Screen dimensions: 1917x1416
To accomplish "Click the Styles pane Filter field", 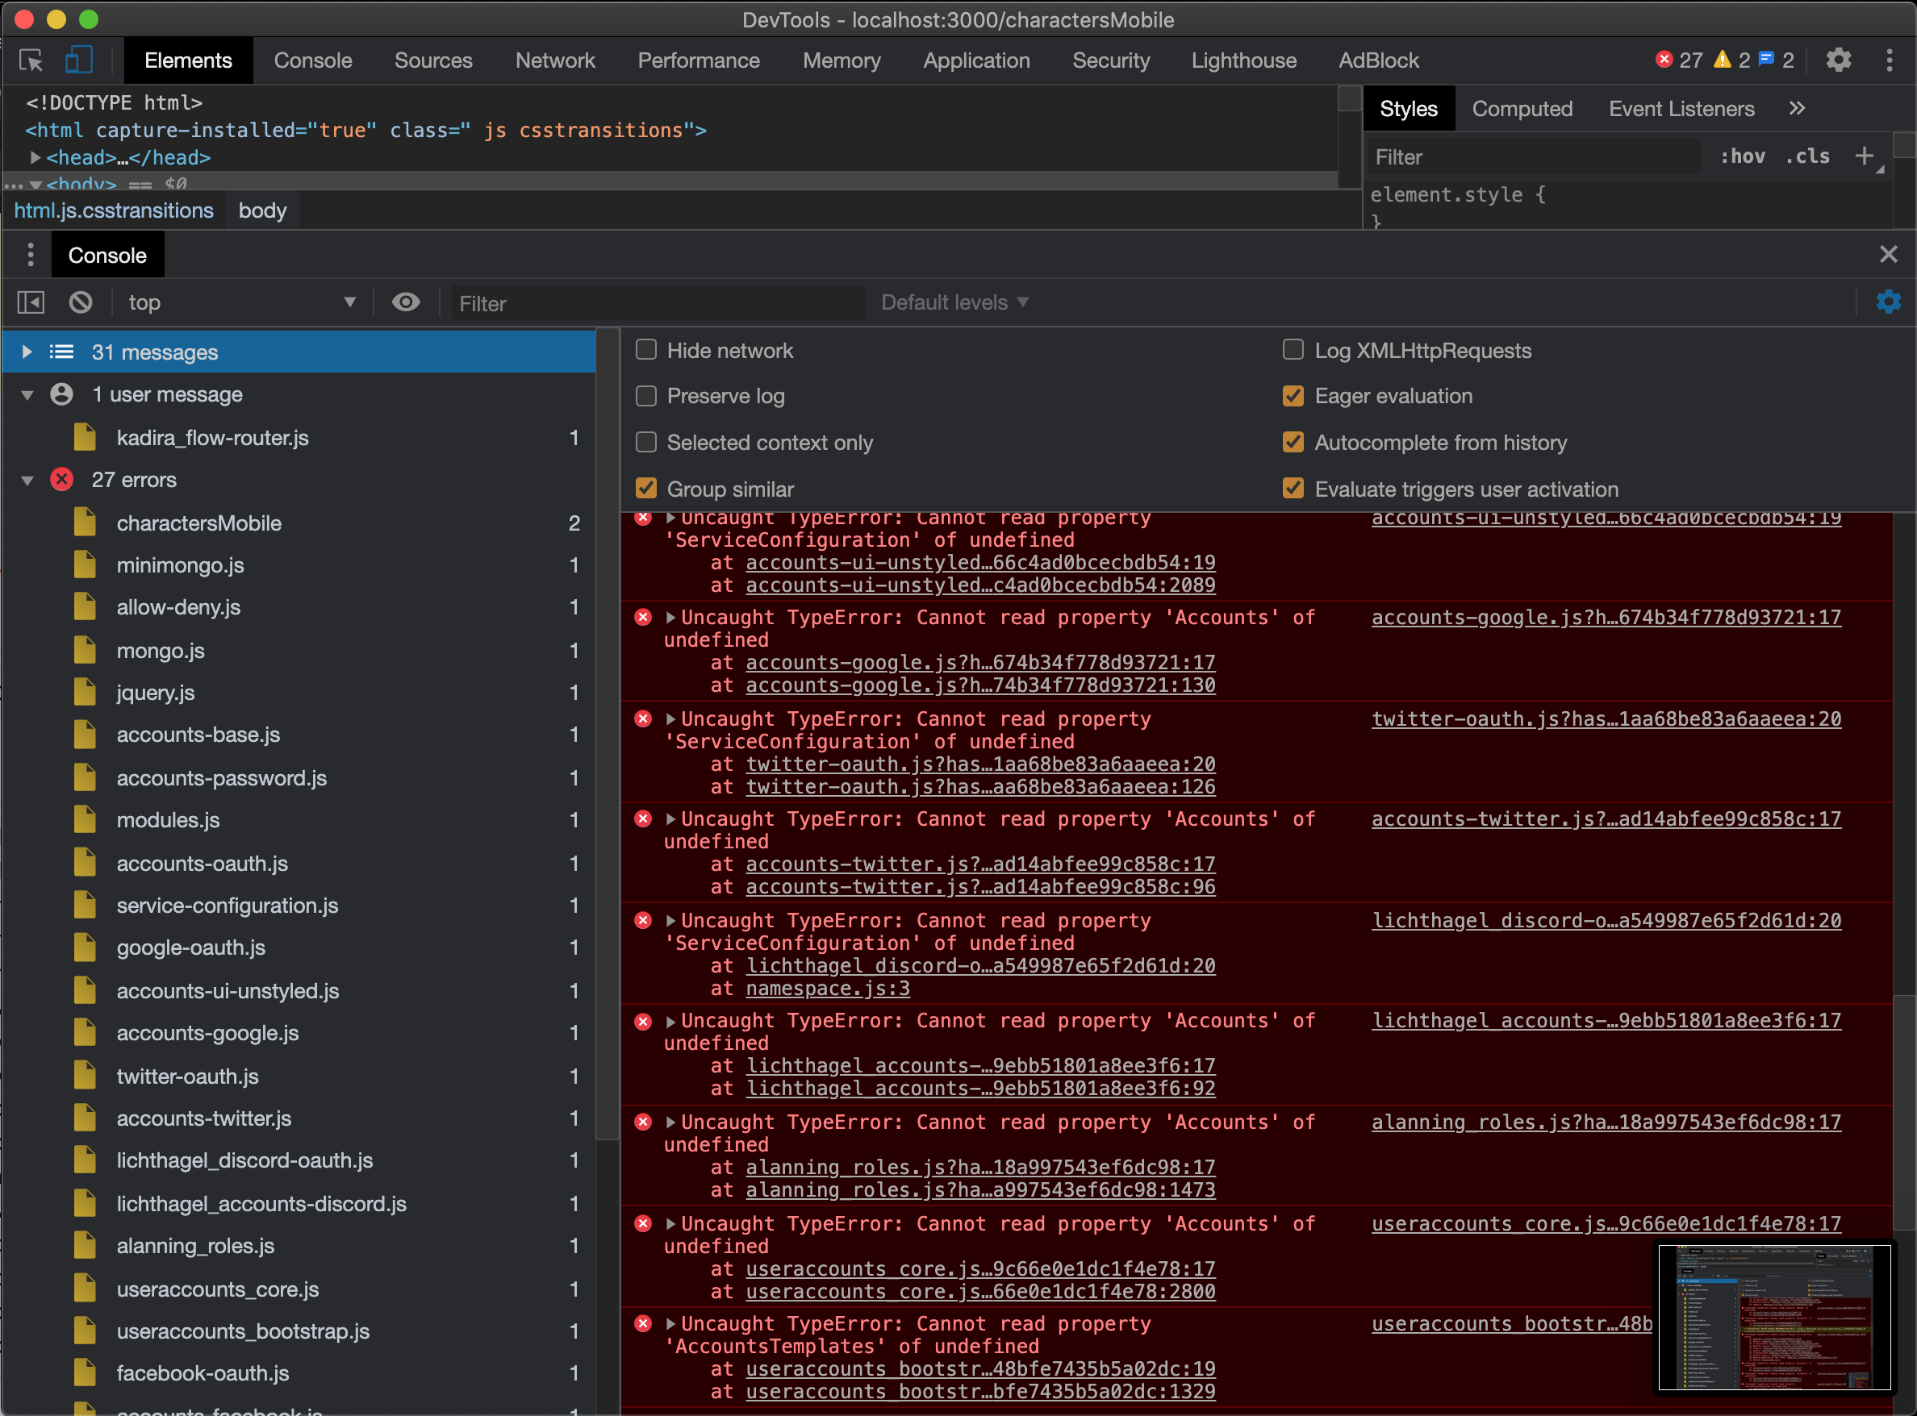I will pos(1534,157).
